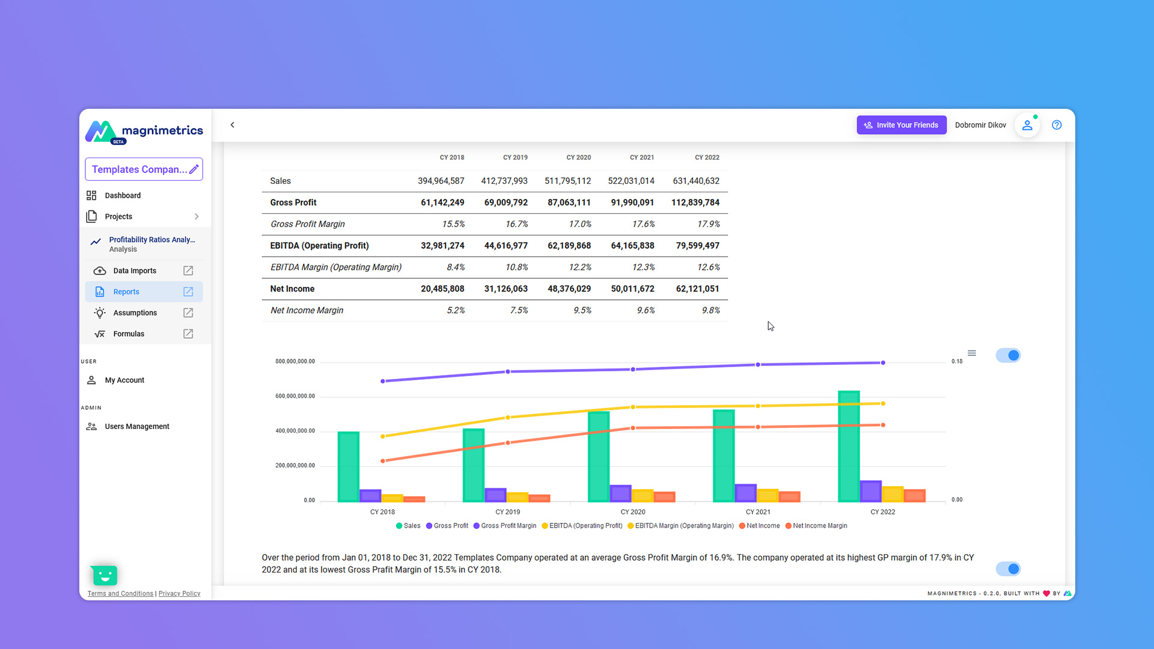This screenshot has width=1154, height=649.
Task: Click the Formulas square-root icon
Action: [100, 334]
